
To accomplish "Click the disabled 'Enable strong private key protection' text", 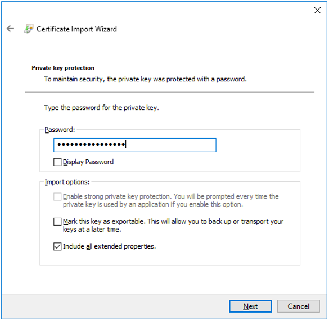I will pos(171,200).
